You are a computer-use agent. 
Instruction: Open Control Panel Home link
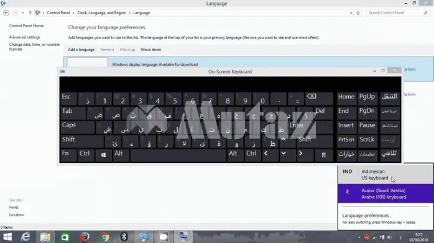pos(26,25)
